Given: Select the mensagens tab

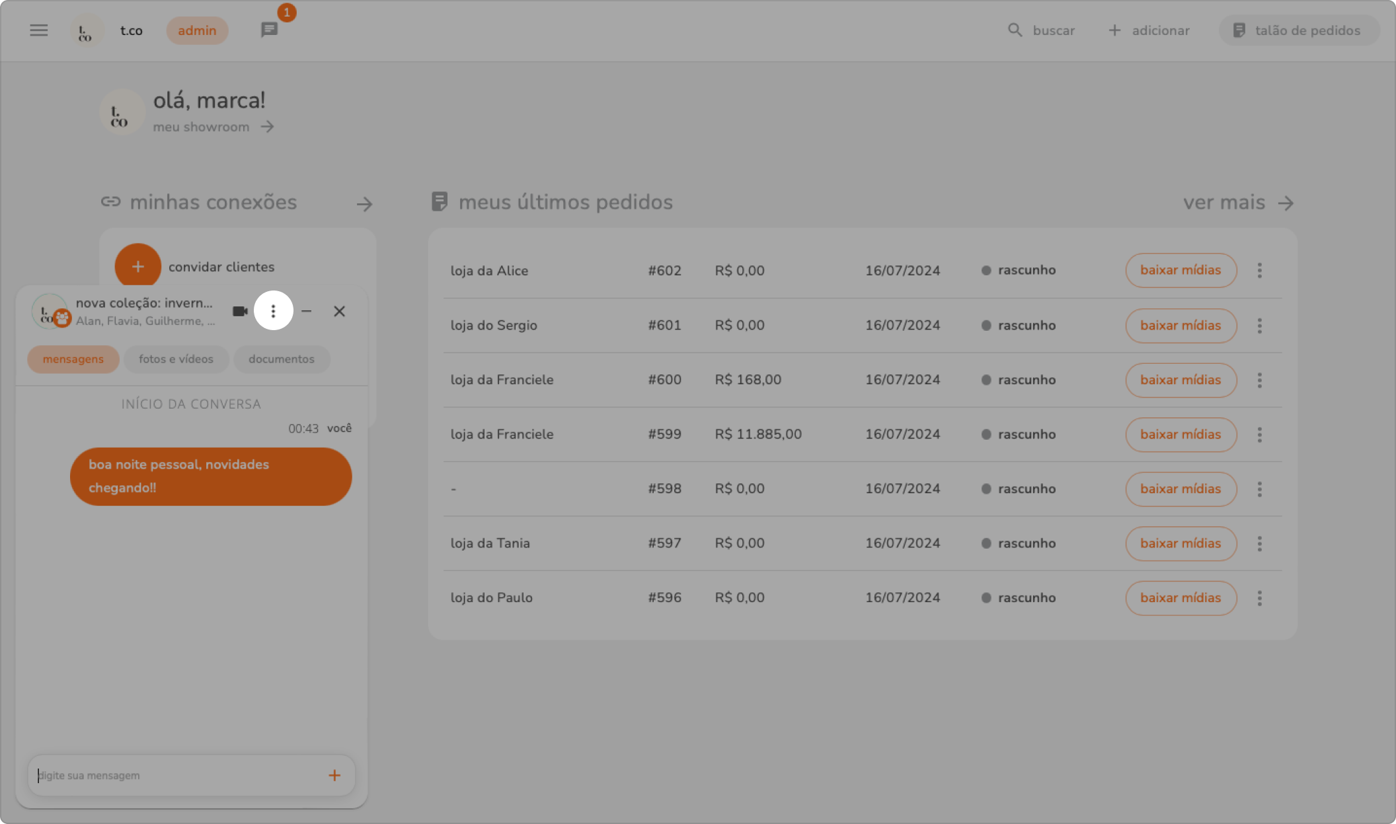Looking at the screenshot, I should [x=73, y=359].
